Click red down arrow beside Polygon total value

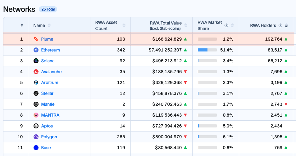185,137
